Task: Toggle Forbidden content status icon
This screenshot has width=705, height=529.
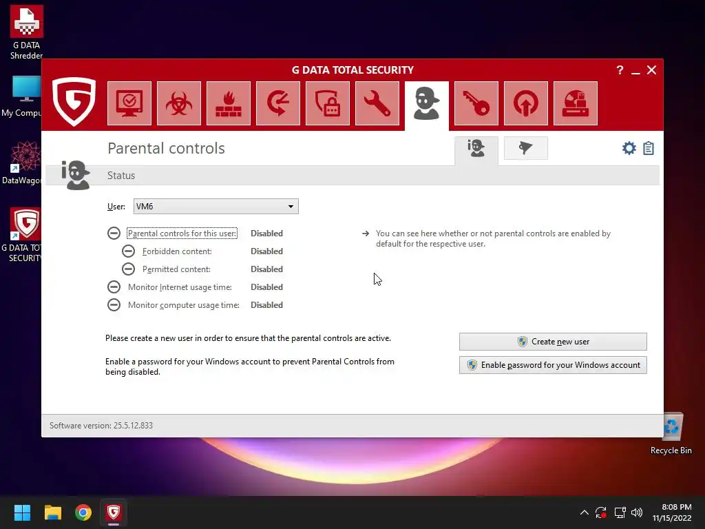Action: [x=128, y=251]
